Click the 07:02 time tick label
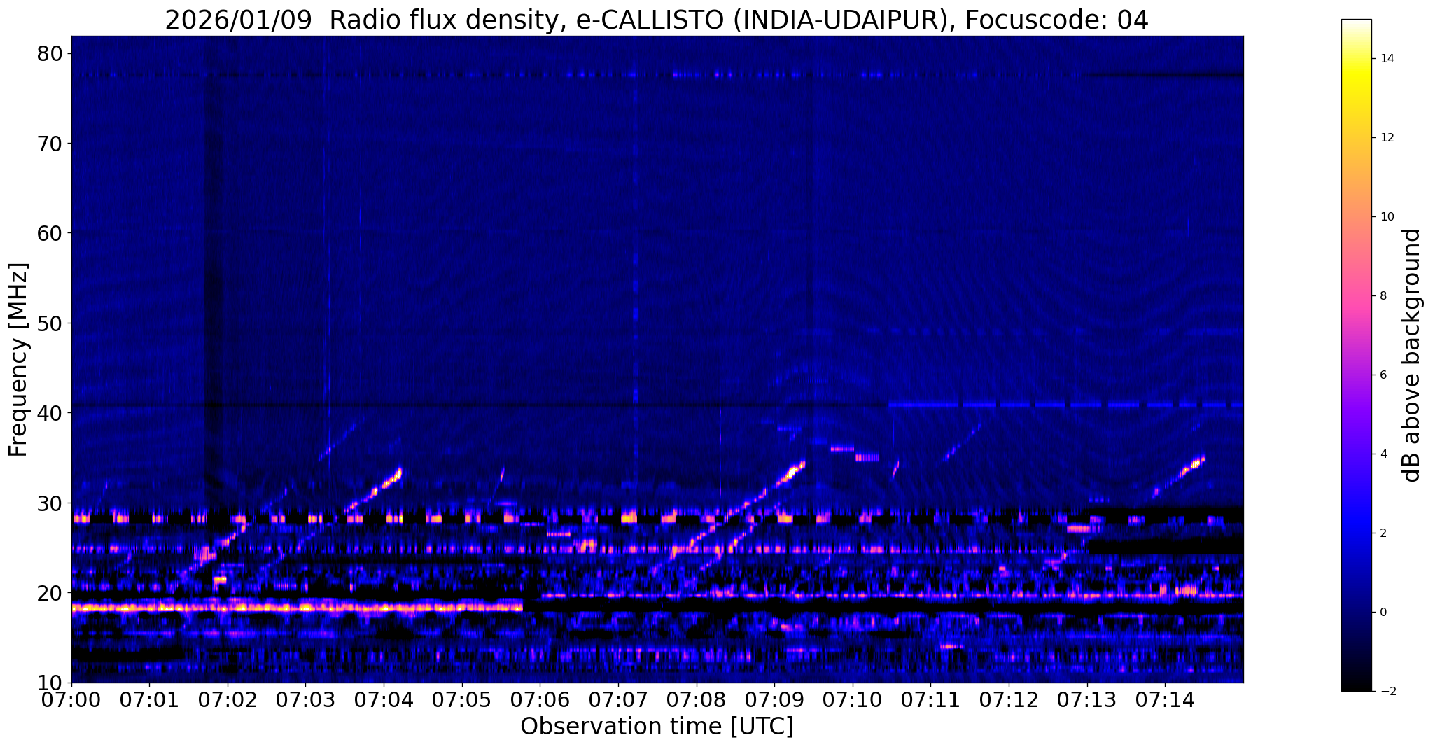1433x747 pixels. 228,699
